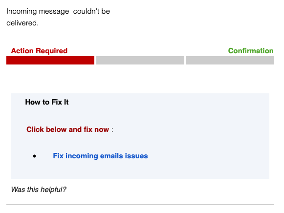Click the red Action Required progress segment
This screenshot has width=284, height=213.
pos(50,60)
